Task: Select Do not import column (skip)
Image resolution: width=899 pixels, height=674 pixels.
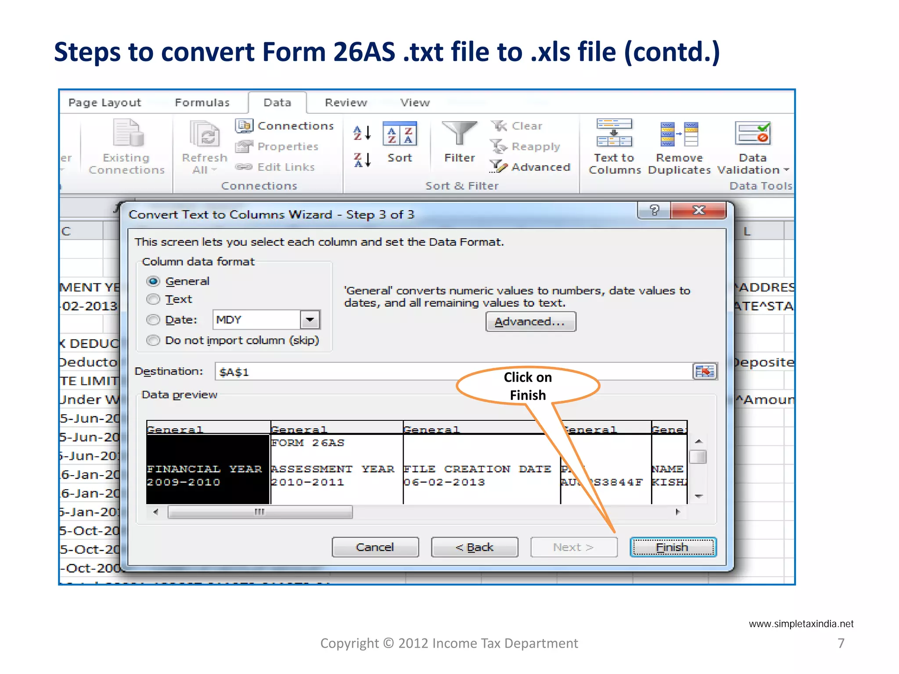Action: [153, 341]
